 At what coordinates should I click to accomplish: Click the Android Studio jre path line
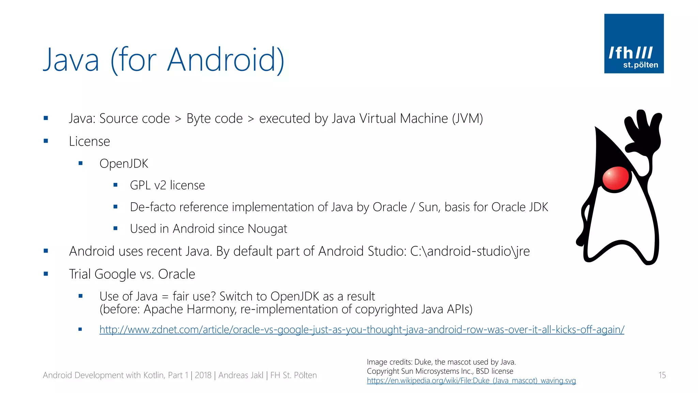[x=299, y=251]
